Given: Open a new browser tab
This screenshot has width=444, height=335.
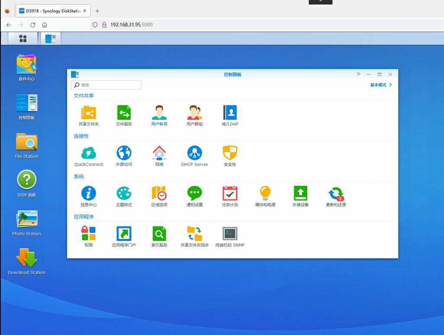Looking at the screenshot, I should 97,11.
